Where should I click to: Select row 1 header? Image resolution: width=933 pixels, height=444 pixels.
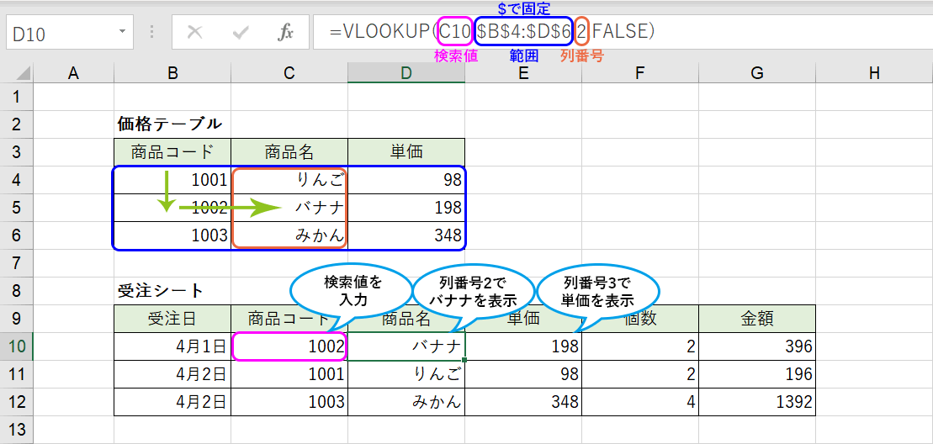coord(17,97)
